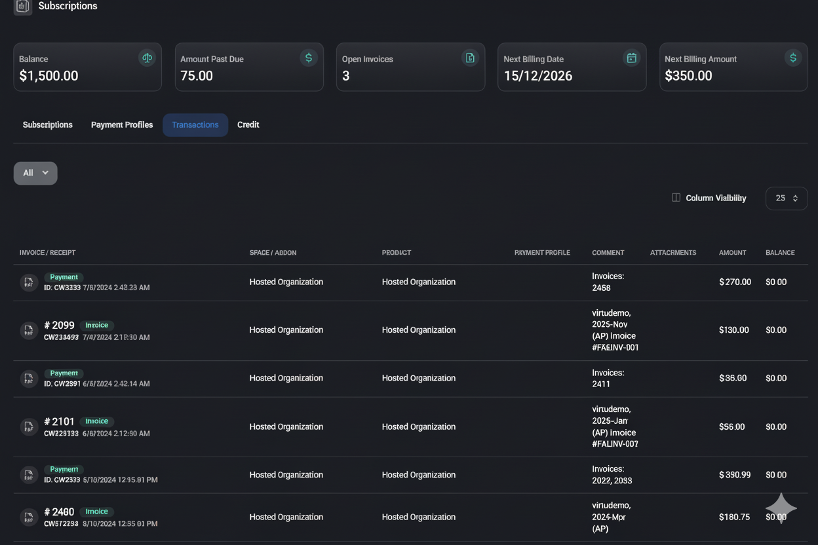The height and width of the screenshot is (545, 818).
Task: Click the Subscriptions page header icon
Action: [23, 7]
